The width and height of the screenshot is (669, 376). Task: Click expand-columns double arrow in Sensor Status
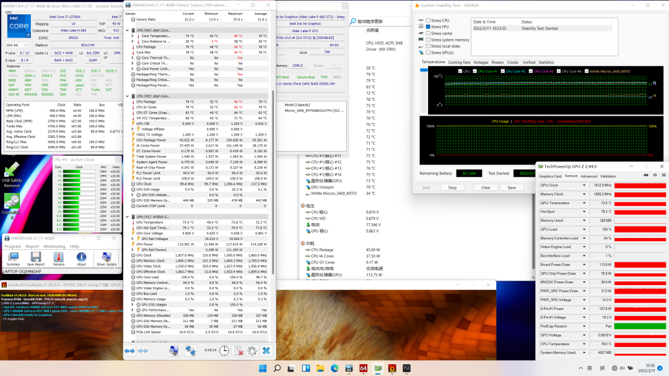click(129, 351)
